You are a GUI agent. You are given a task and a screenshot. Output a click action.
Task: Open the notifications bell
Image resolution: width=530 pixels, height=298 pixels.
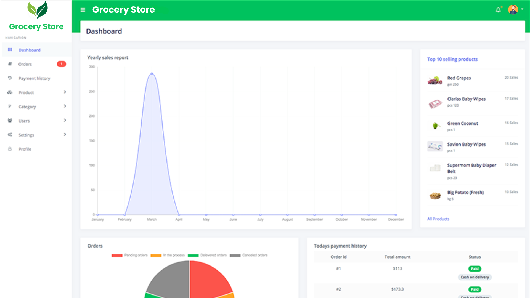coord(498,10)
